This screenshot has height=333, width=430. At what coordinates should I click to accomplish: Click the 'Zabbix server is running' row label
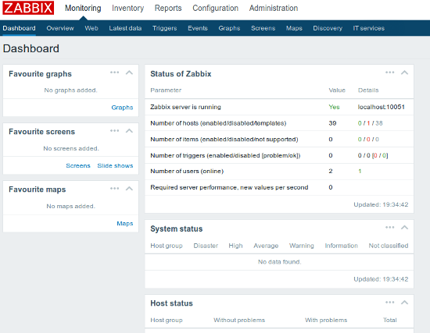(185, 107)
